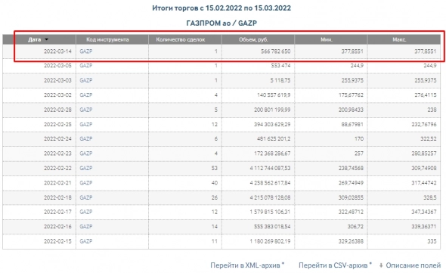The width and height of the screenshot is (446, 273).
Task: Click the Макс. column header
Action: pos(399,39)
